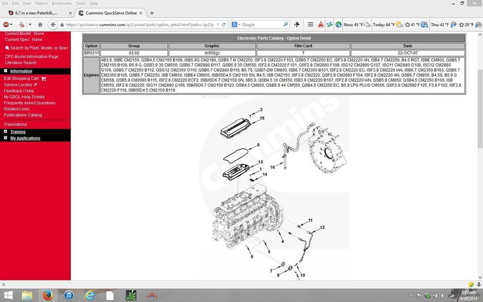Open Edit Shopping Cart link
483x302 pixels.
(21, 78)
